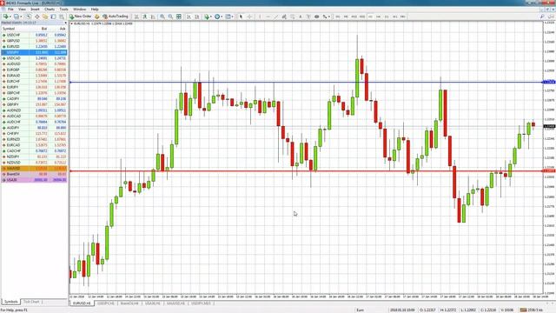Viewport: 556px width, 313px height.
Task: Select the Crosshair tool
Action: (249, 17)
